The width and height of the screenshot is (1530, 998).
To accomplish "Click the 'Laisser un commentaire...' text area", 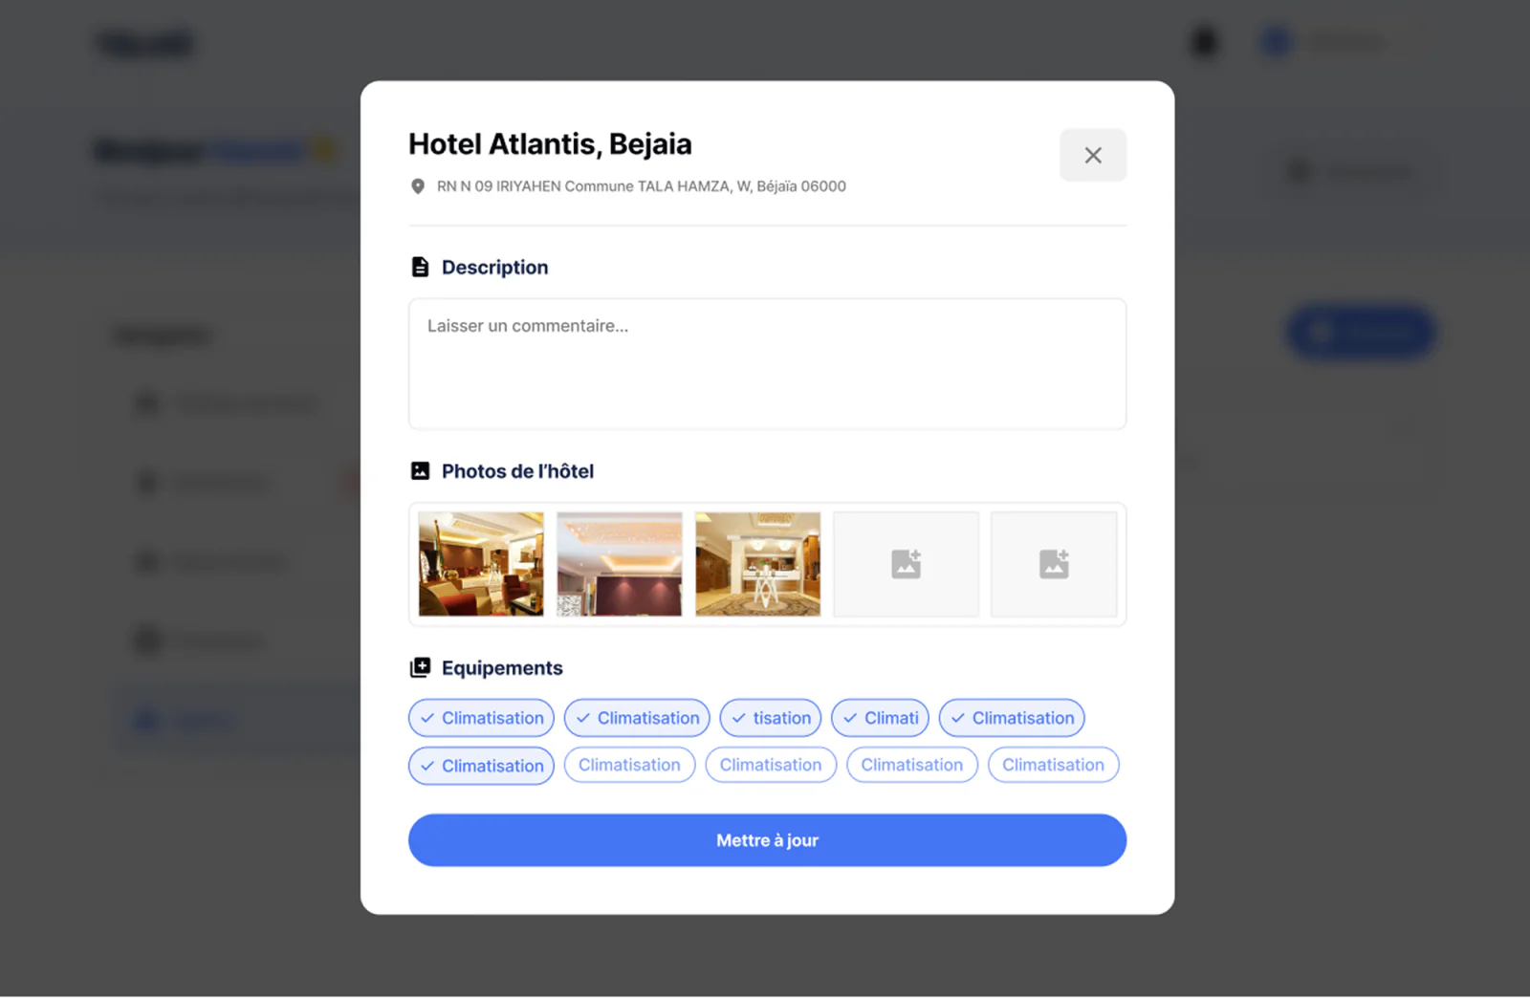I will (767, 364).
